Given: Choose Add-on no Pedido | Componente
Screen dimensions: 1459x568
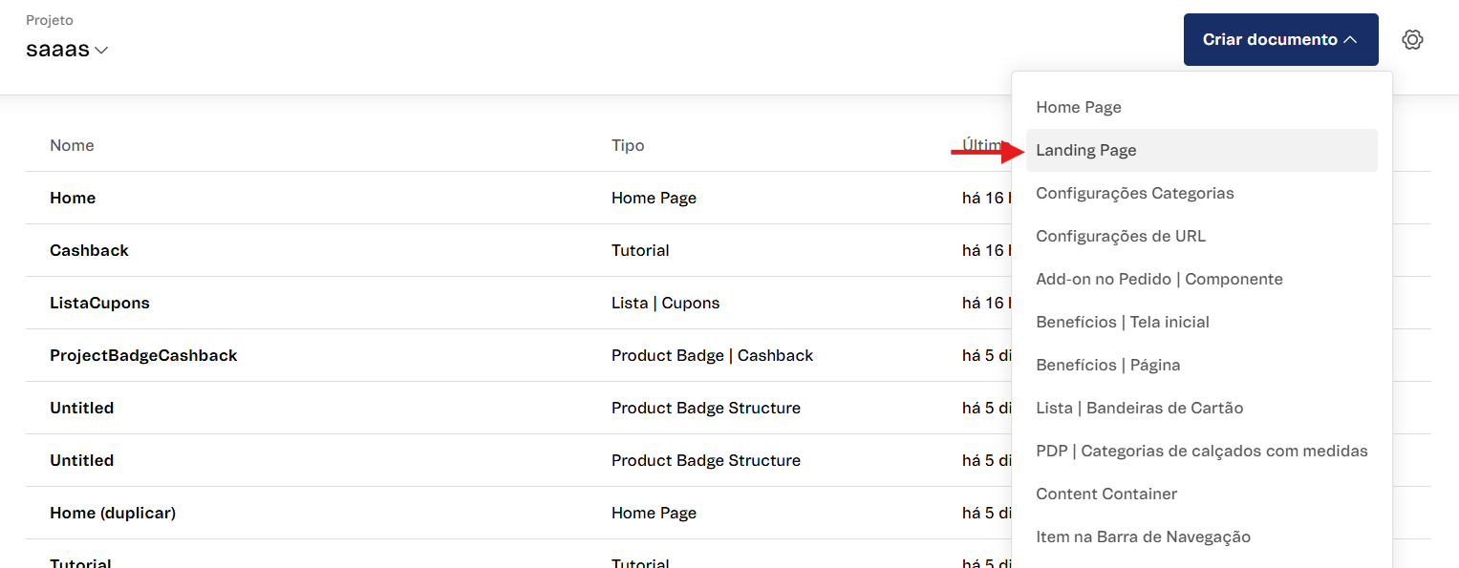Looking at the screenshot, I should click(1158, 279).
